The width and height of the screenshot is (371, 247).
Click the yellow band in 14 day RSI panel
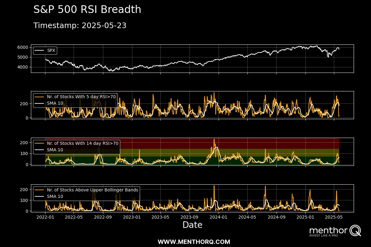coord(185,153)
